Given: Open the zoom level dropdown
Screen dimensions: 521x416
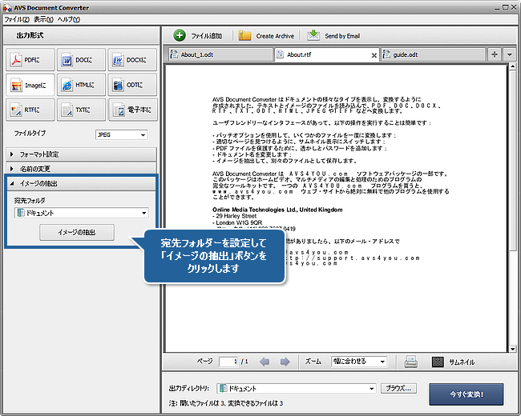Looking at the screenshot, I should tap(359, 362).
